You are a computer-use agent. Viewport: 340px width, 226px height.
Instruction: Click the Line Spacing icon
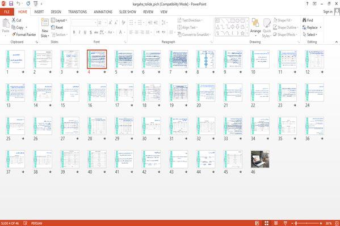pos(164,23)
